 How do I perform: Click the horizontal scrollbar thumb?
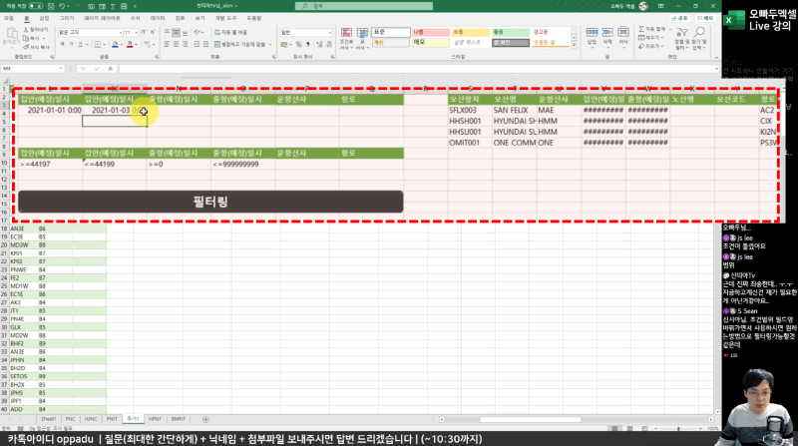click(531, 419)
